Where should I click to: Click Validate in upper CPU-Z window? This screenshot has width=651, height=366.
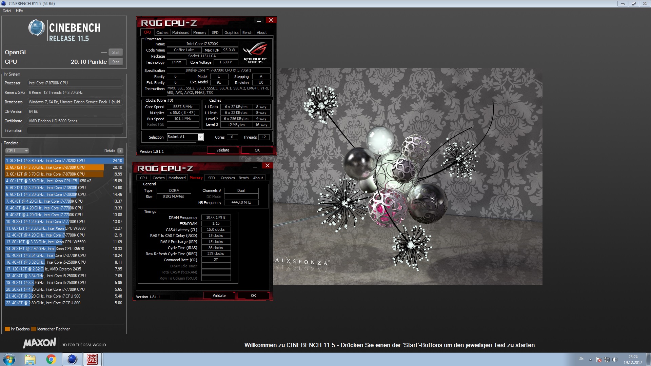click(223, 150)
